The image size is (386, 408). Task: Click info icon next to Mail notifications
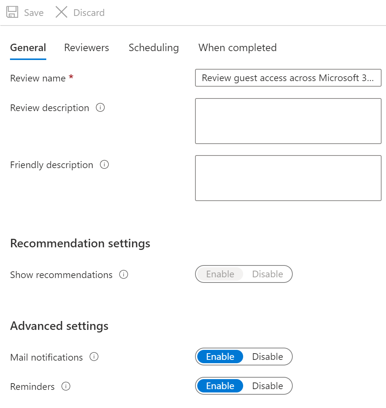point(94,357)
